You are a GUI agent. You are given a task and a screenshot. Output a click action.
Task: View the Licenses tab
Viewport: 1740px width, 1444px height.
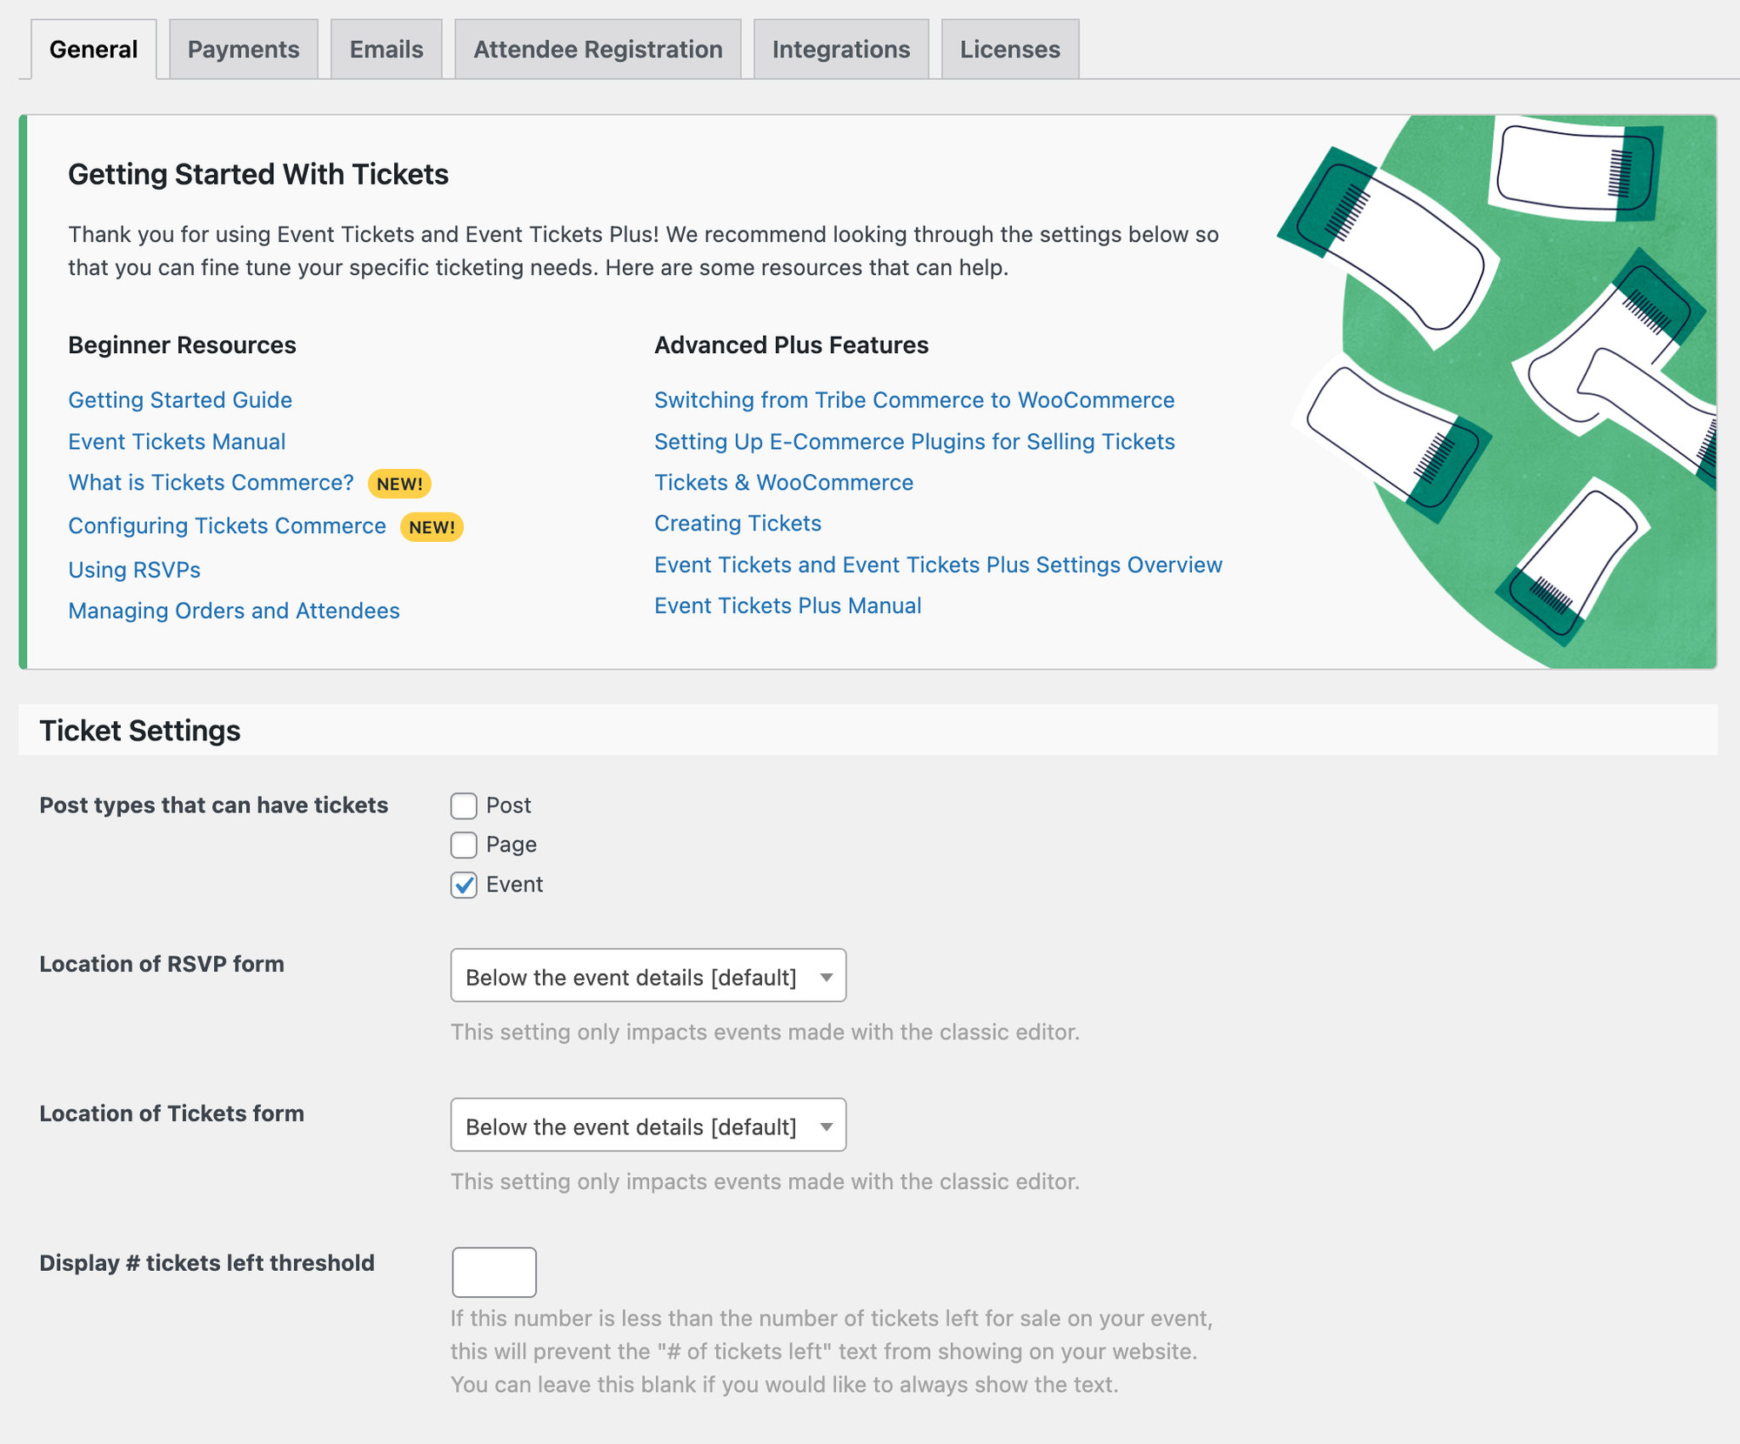pos(1009,49)
